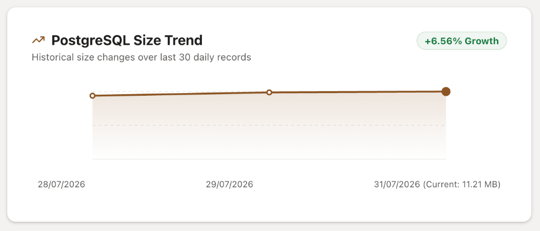The height and width of the screenshot is (231, 540).
Task: Select the hollow data point at the line start
Action: point(92,96)
